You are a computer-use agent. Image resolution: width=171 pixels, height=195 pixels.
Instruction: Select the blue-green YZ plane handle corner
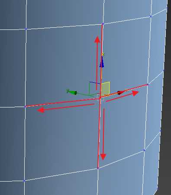tap(90, 82)
